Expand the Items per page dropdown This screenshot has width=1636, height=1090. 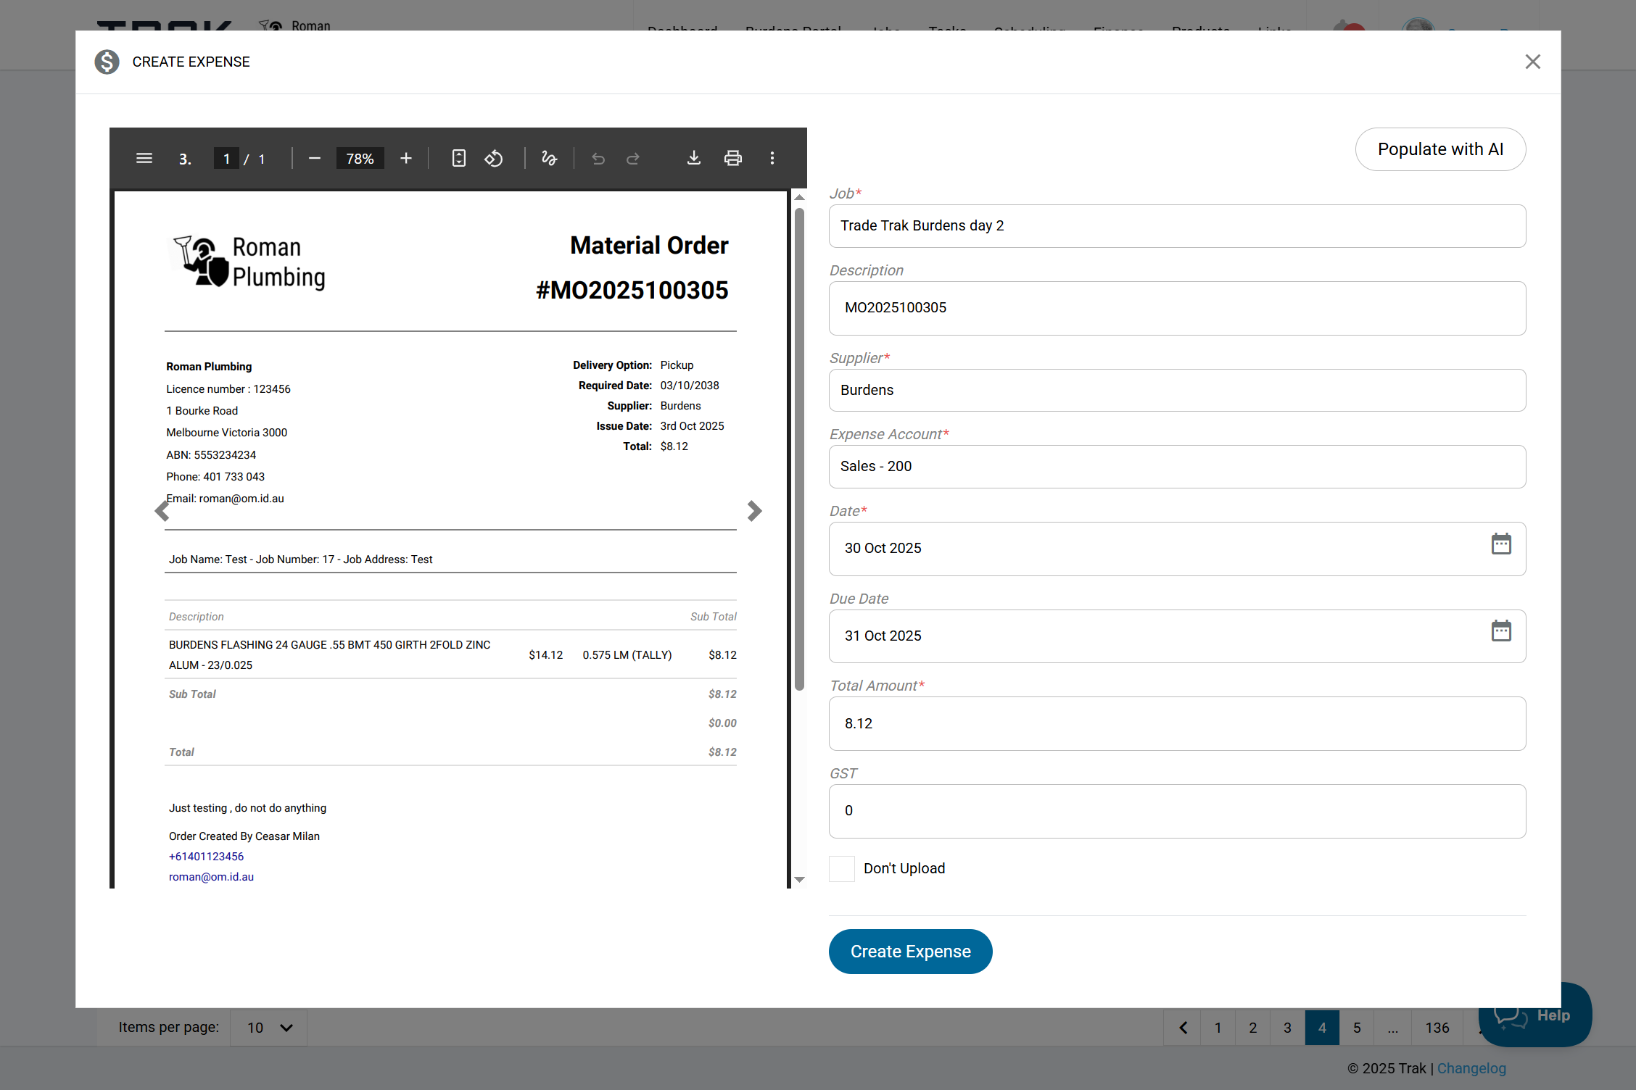click(x=268, y=1028)
